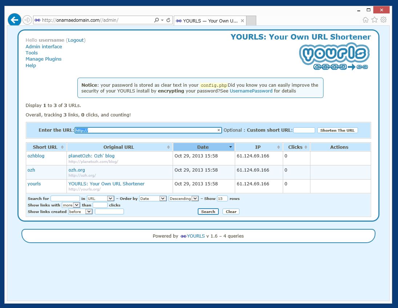Click the YOURLS: Your Own URL Shortener heading

click(x=301, y=37)
